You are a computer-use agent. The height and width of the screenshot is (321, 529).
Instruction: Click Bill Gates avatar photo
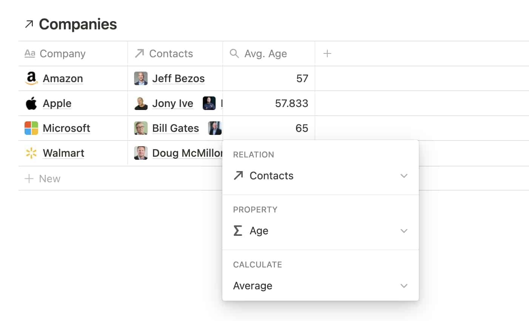pos(141,128)
